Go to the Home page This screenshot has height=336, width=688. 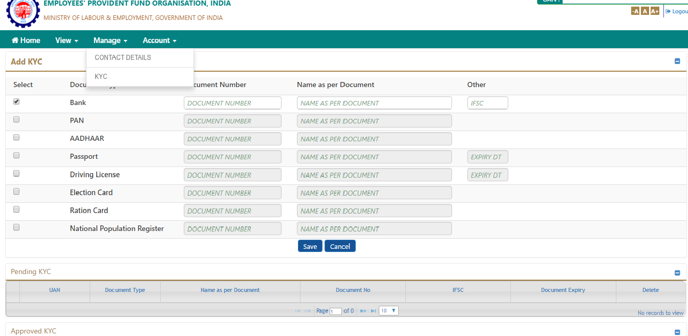(x=26, y=40)
